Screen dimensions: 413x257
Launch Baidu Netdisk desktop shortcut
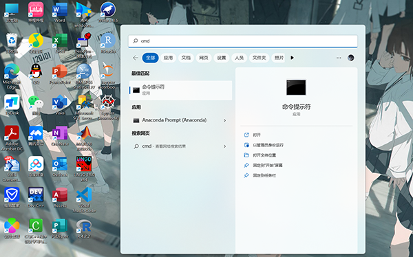[x=36, y=166]
